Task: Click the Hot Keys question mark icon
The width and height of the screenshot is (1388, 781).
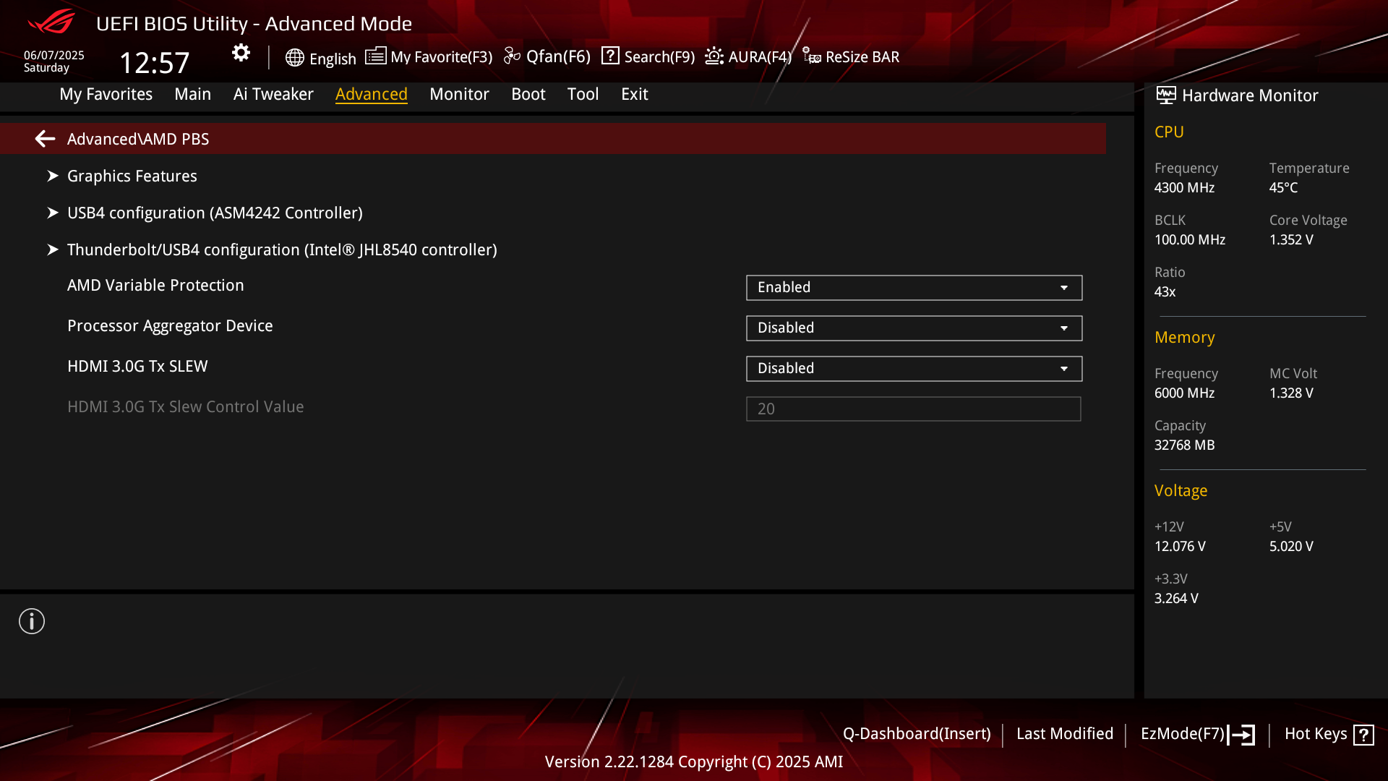Action: pyautogui.click(x=1363, y=735)
